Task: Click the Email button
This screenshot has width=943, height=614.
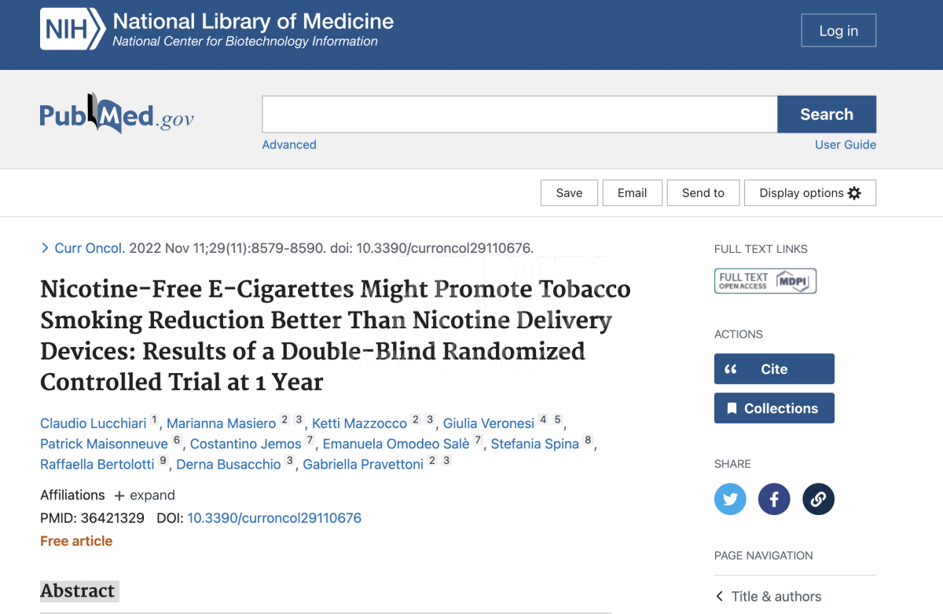Action: click(x=632, y=193)
